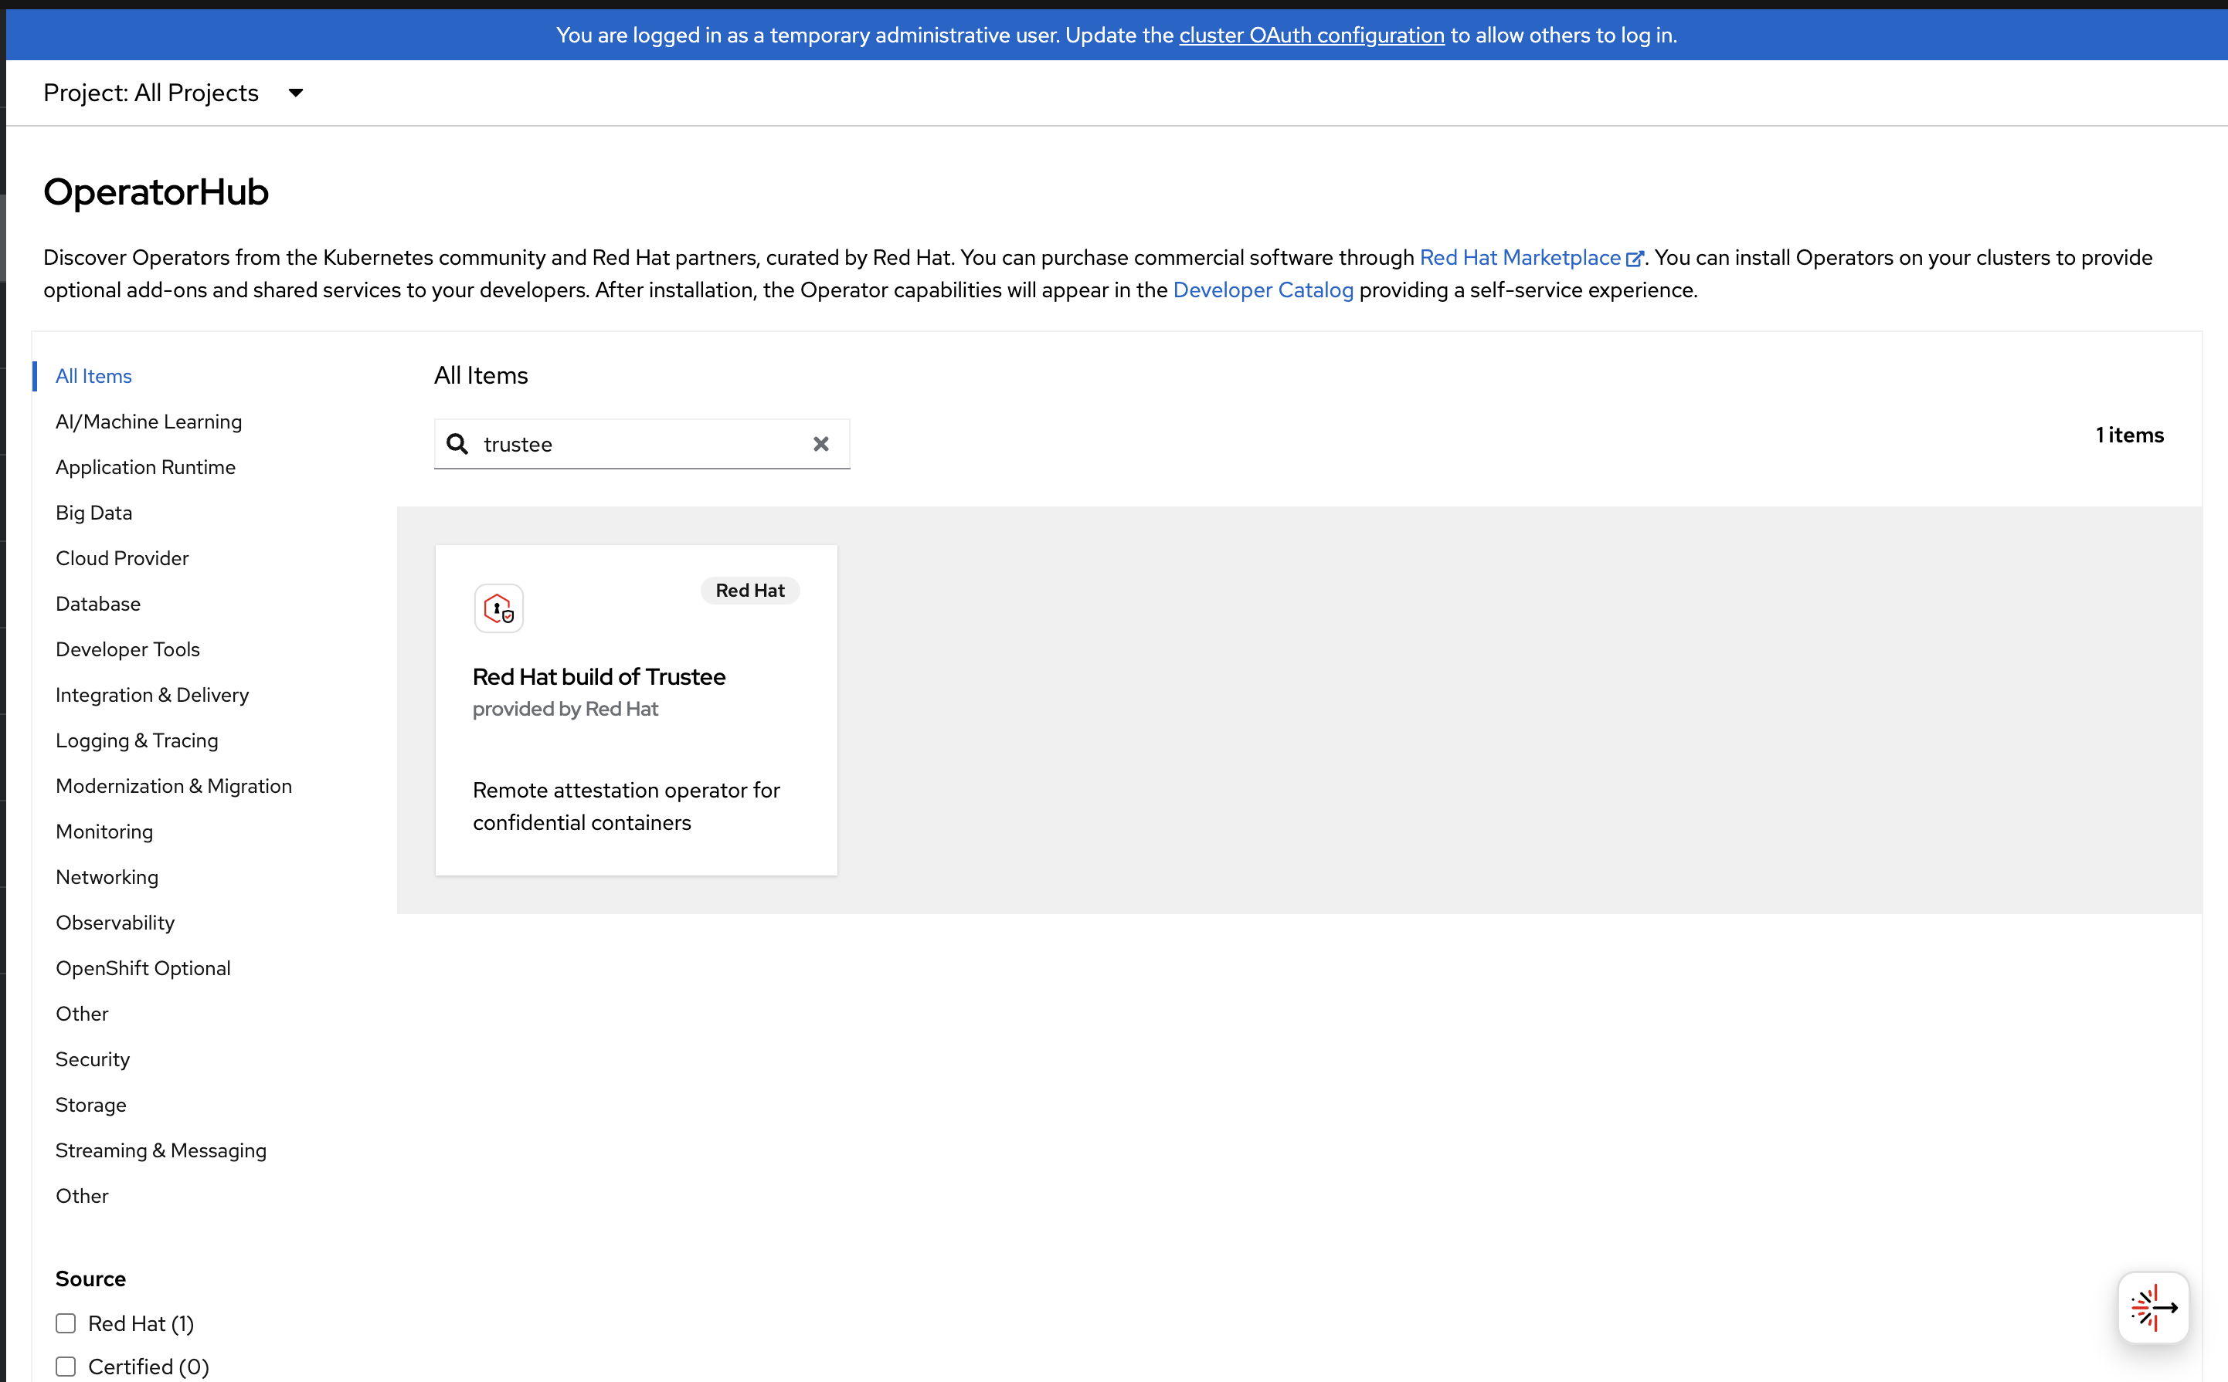Viewport: 2228px width, 1382px height.
Task: Click the search magnifier icon
Action: pos(457,444)
